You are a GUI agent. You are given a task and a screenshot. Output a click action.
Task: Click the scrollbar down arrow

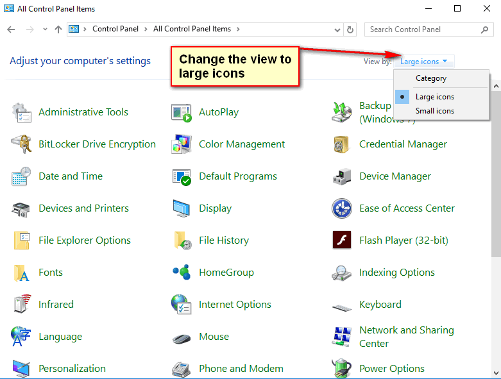pyautogui.click(x=496, y=373)
